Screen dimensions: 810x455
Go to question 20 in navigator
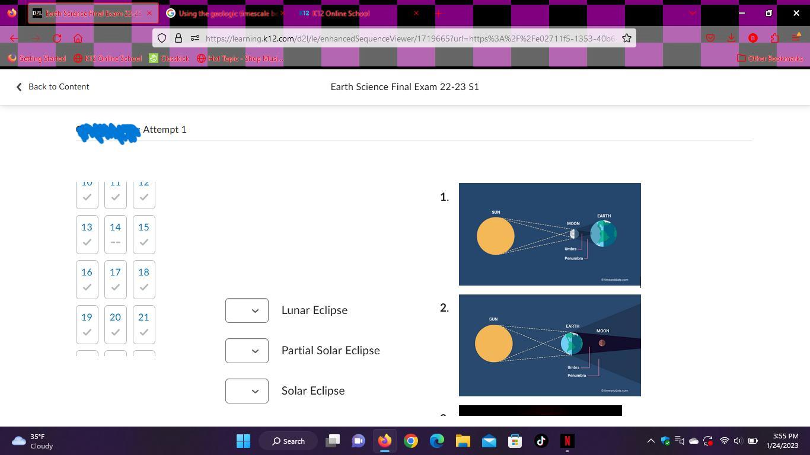pos(115,324)
